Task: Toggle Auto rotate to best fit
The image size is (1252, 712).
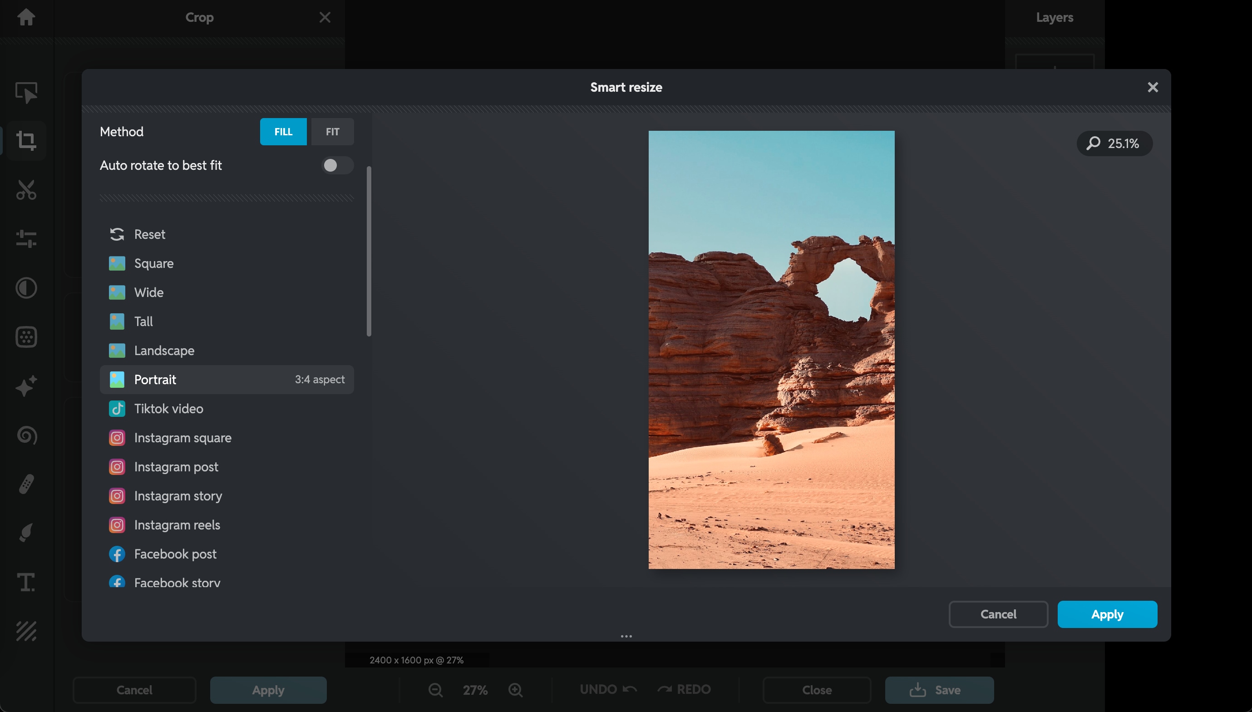Action: (337, 165)
